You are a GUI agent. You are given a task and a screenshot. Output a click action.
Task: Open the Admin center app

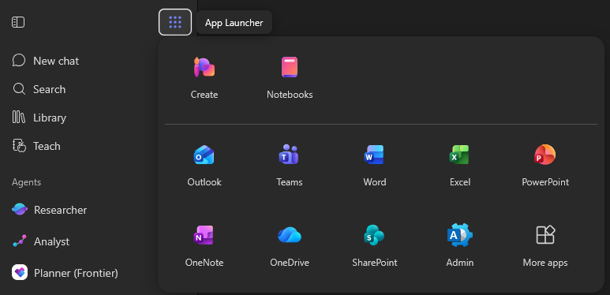460,245
